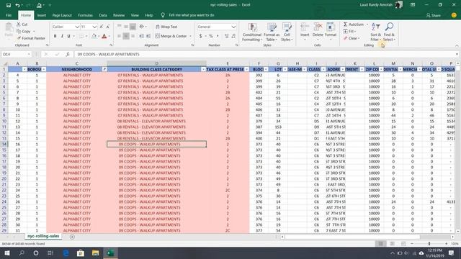The width and height of the screenshot is (461, 259).
Task: Select cell with 08 RENTALS in row 10
Action: click(156, 121)
